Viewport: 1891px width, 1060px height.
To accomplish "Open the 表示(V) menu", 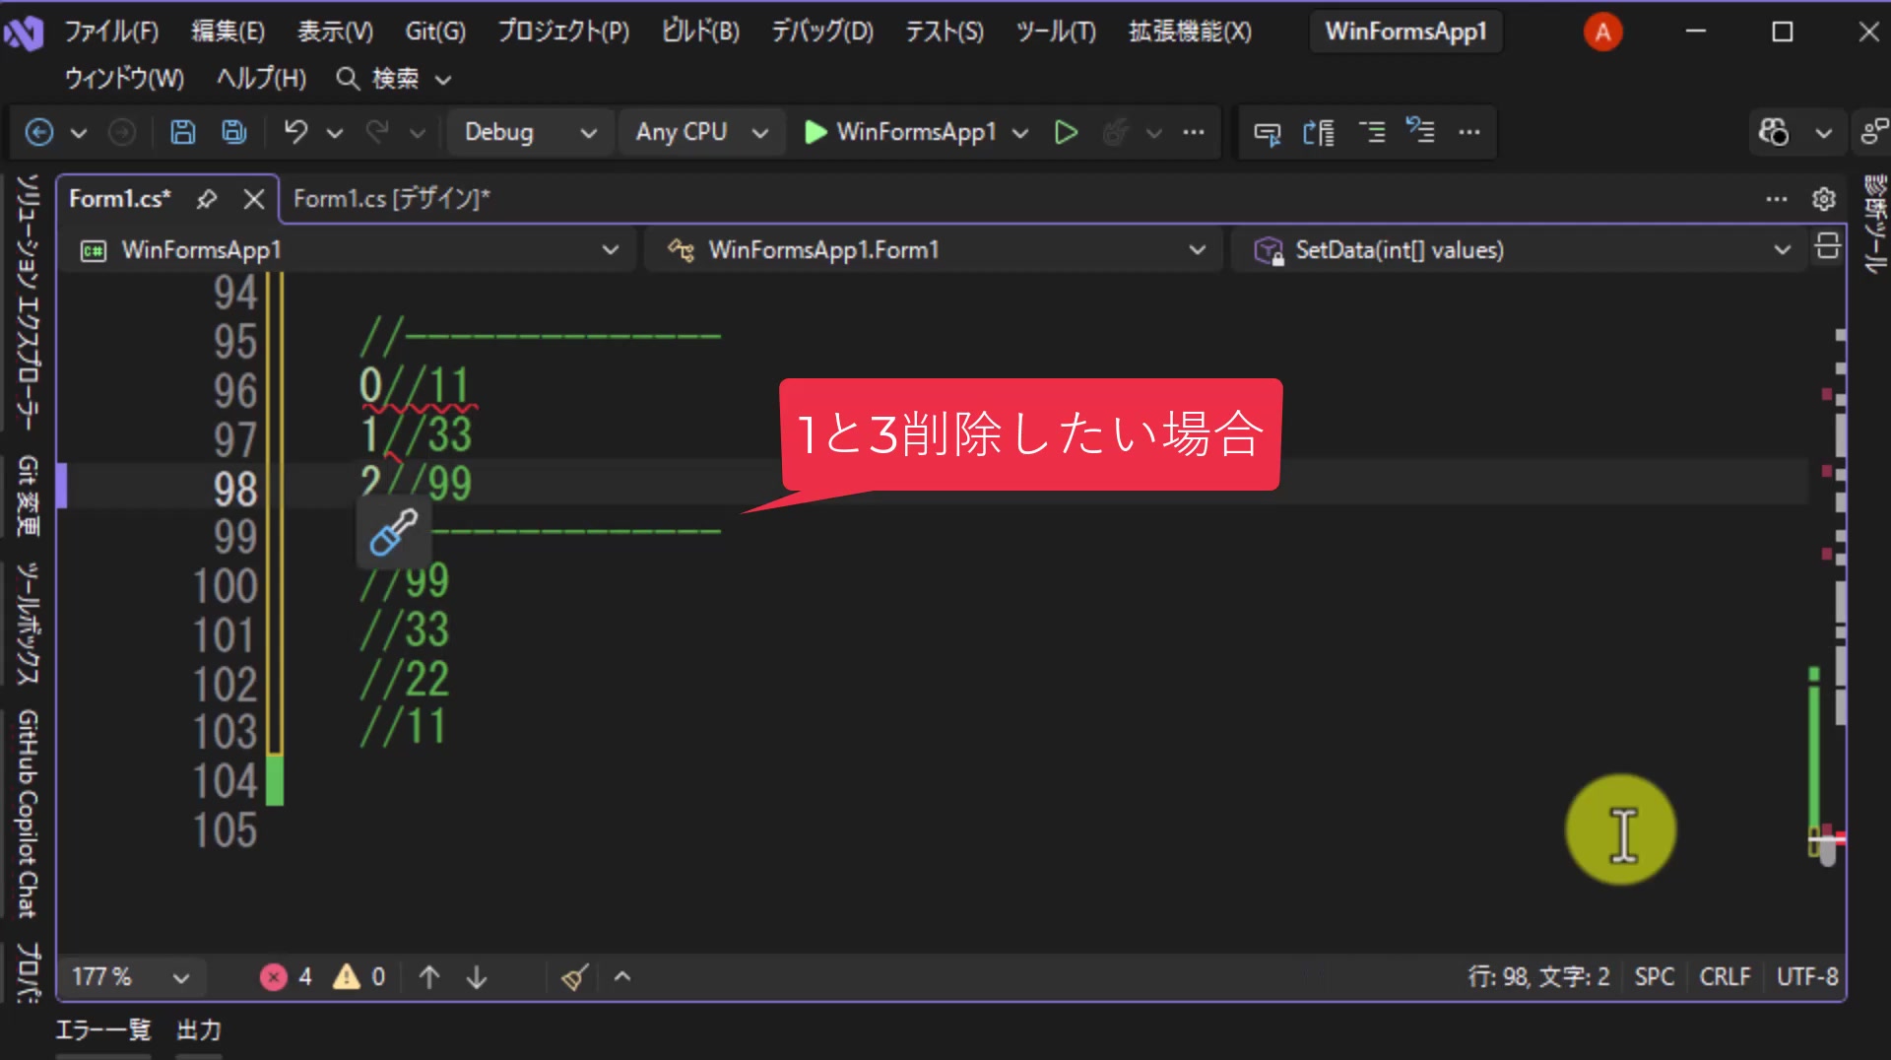I will click(336, 32).
